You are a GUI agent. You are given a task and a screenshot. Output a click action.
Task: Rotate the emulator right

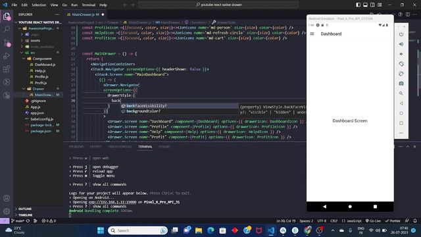click(401, 74)
